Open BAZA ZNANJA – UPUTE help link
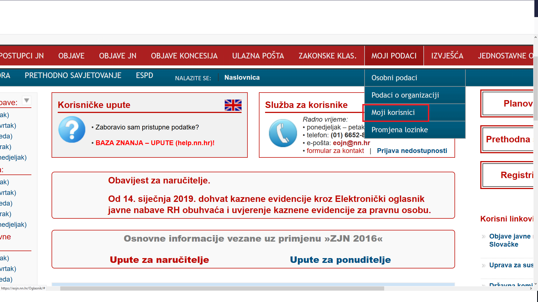538x302 pixels. click(x=155, y=143)
